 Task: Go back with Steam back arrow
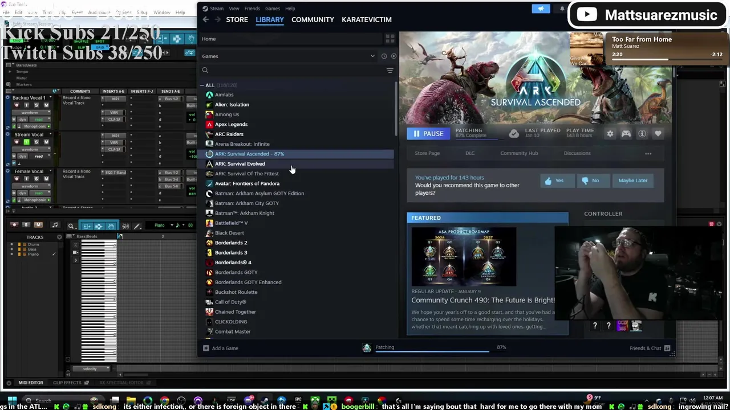click(x=206, y=19)
